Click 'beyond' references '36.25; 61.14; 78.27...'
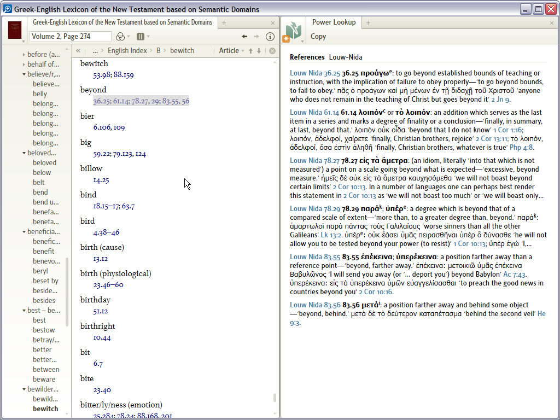The width and height of the screenshot is (560, 420). point(141,101)
